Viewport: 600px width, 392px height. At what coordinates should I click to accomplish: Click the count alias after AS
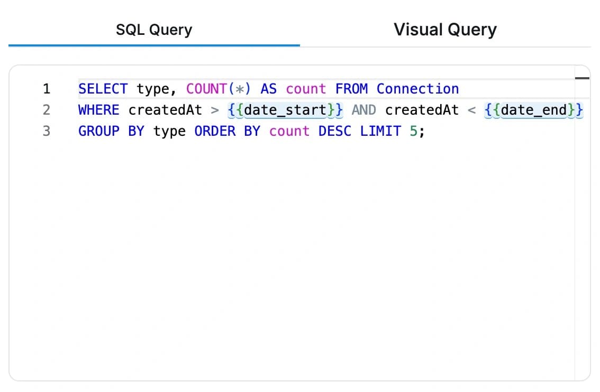pos(305,89)
